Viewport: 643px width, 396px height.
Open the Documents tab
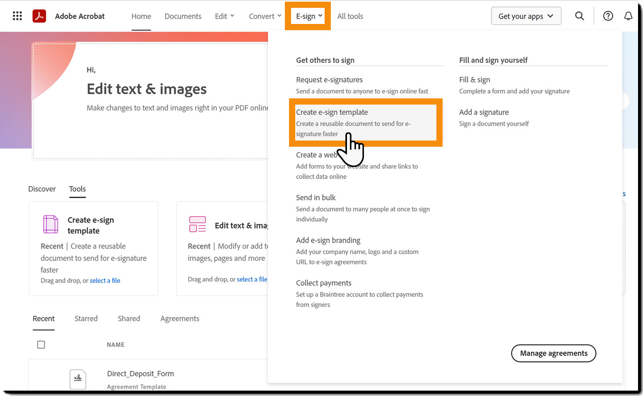click(x=183, y=16)
